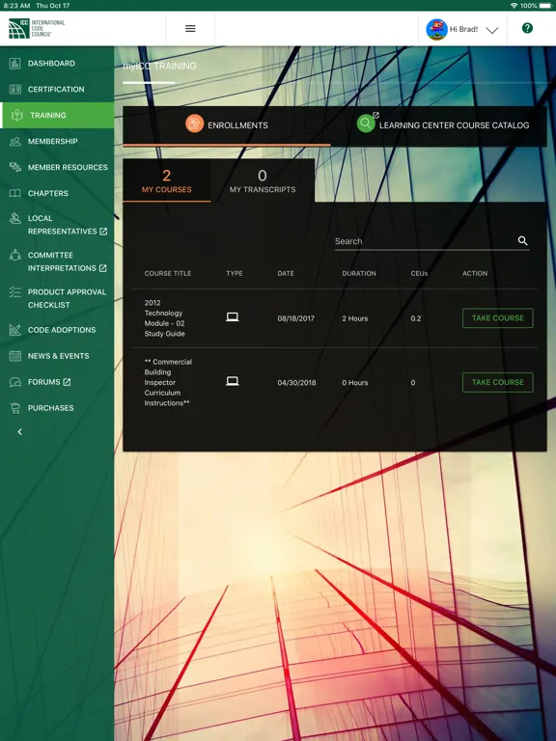Click the Committee Interpretations icon
This screenshot has width=556, height=741.
(x=15, y=255)
